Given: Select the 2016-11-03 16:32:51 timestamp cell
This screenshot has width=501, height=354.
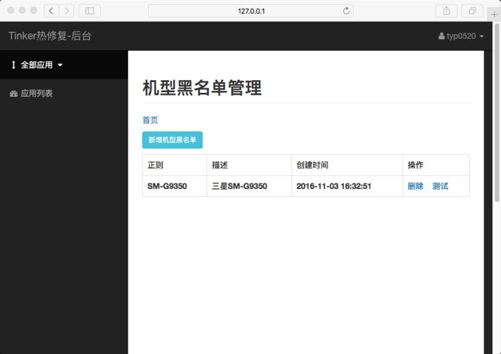Looking at the screenshot, I should point(347,186).
